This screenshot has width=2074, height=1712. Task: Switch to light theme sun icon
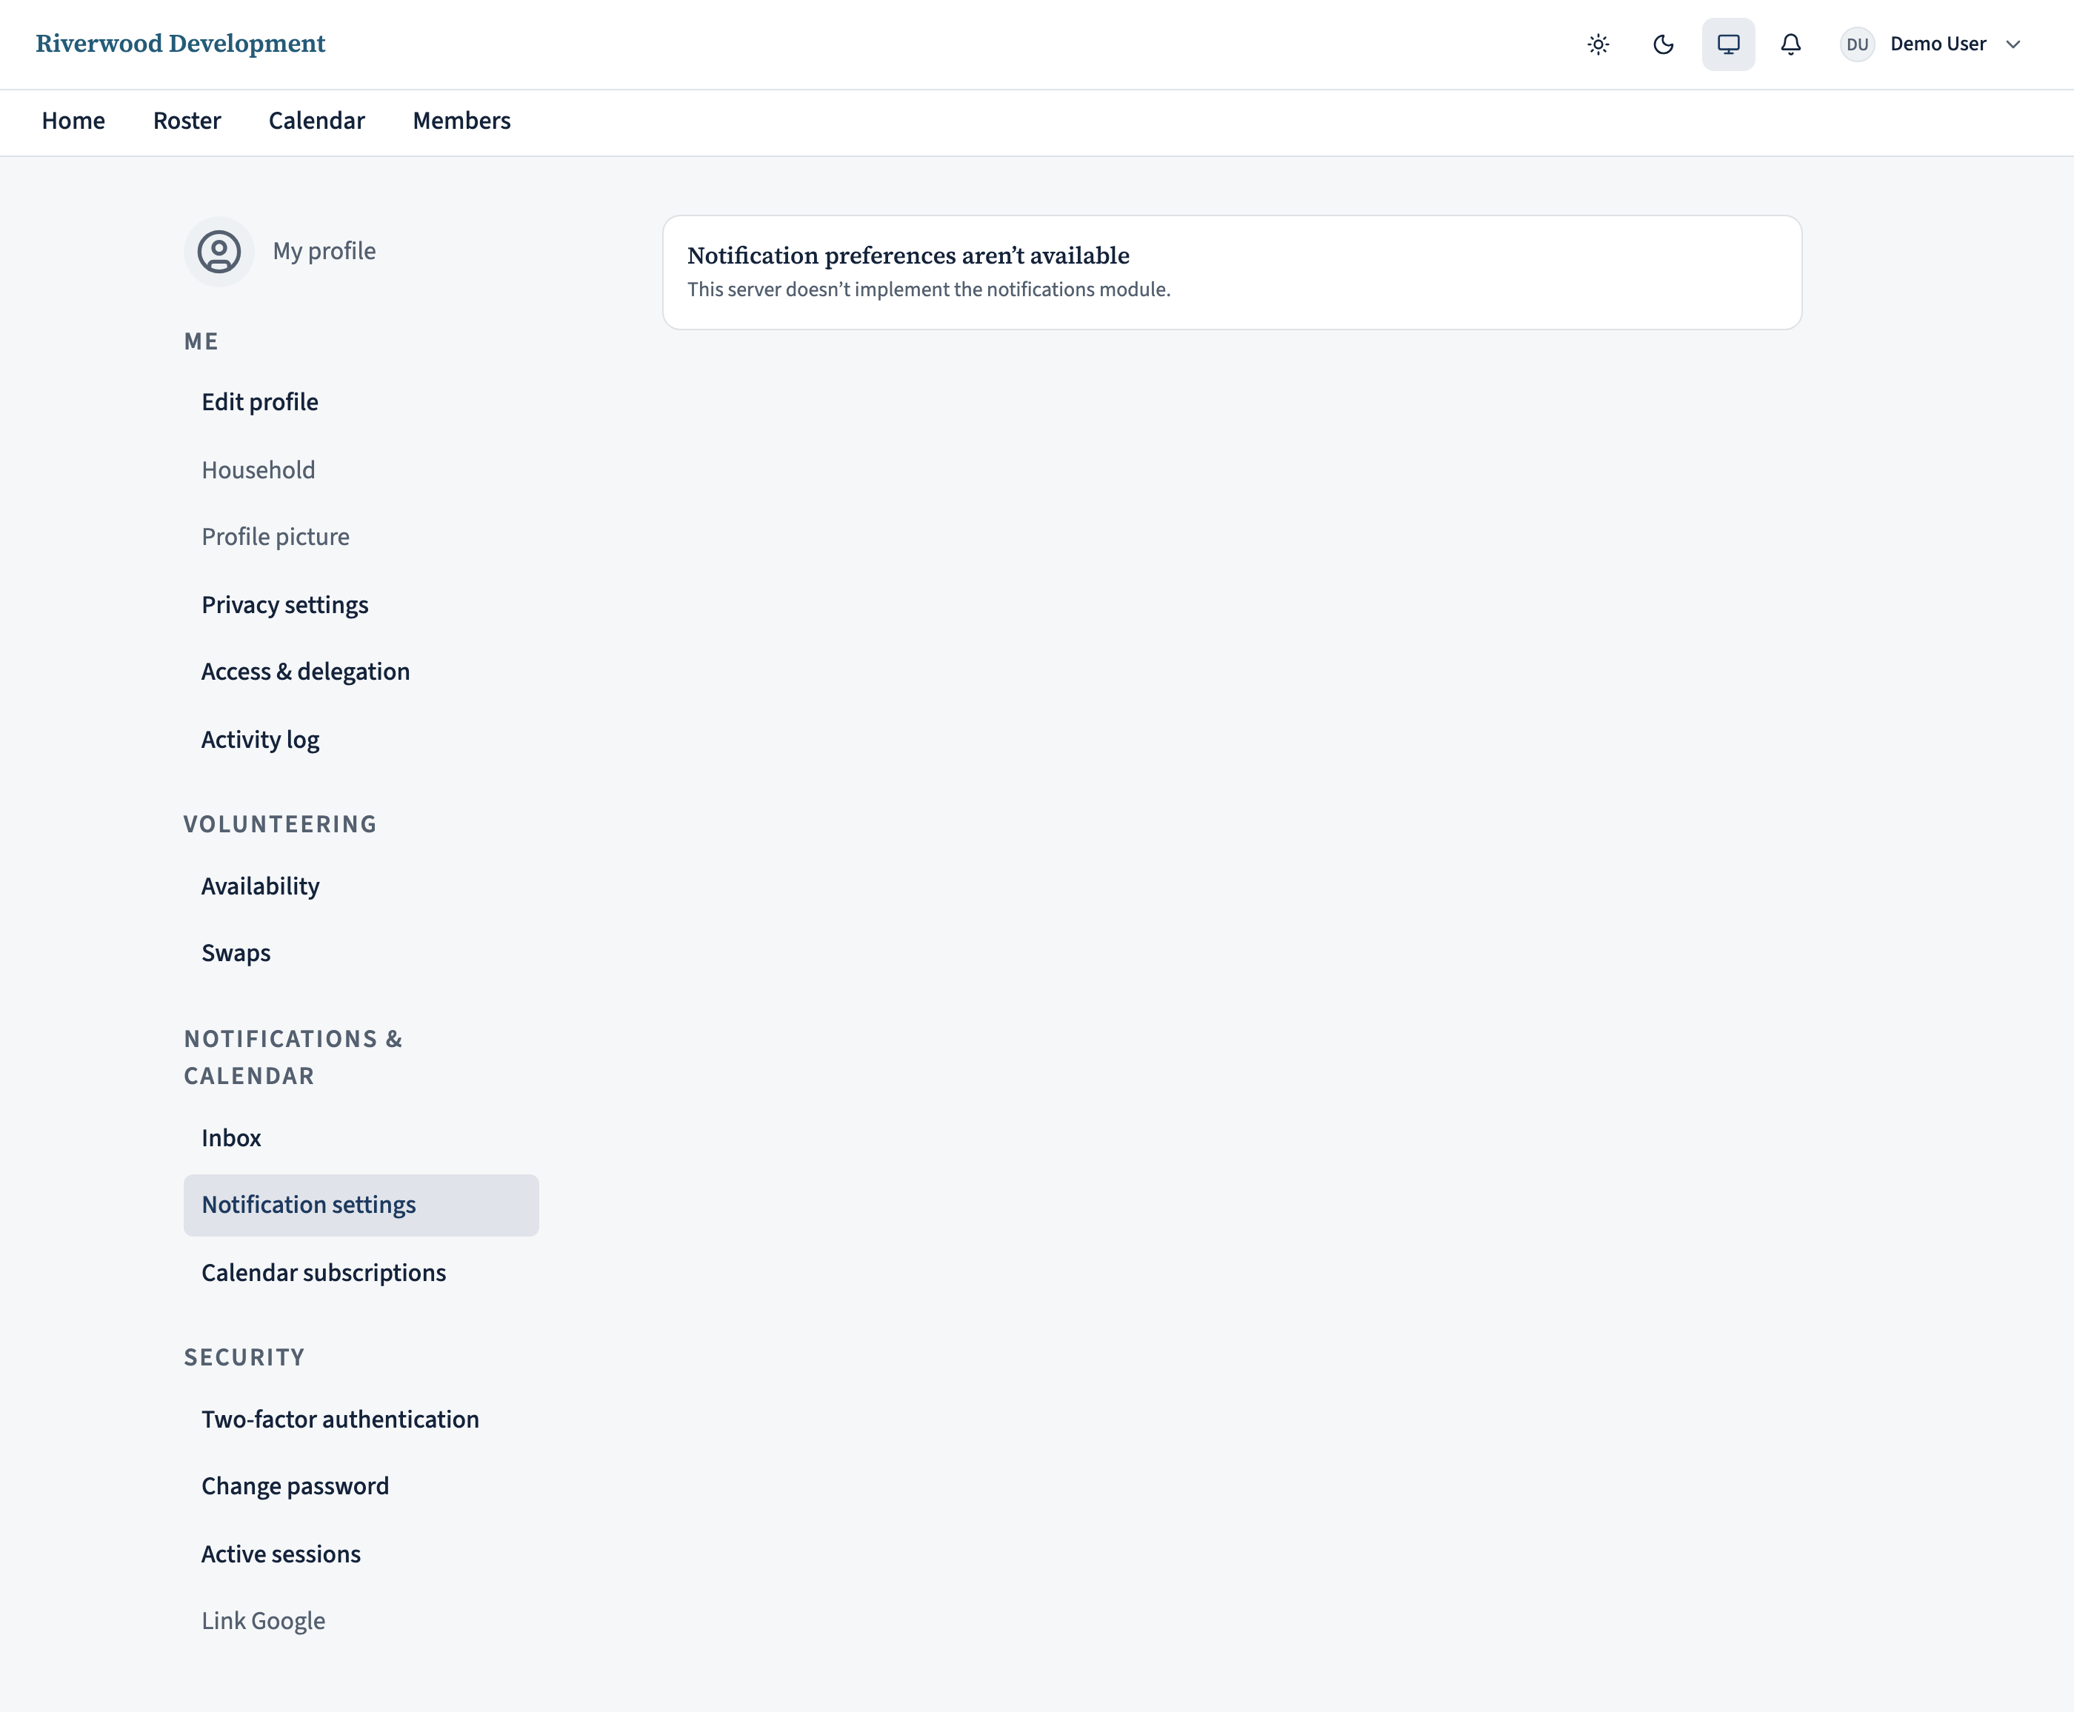(1598, 44)
